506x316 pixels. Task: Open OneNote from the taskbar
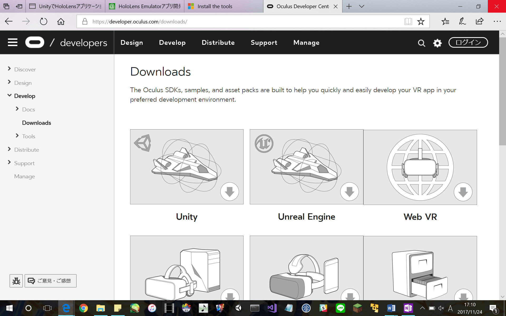[x=408, y=308]
